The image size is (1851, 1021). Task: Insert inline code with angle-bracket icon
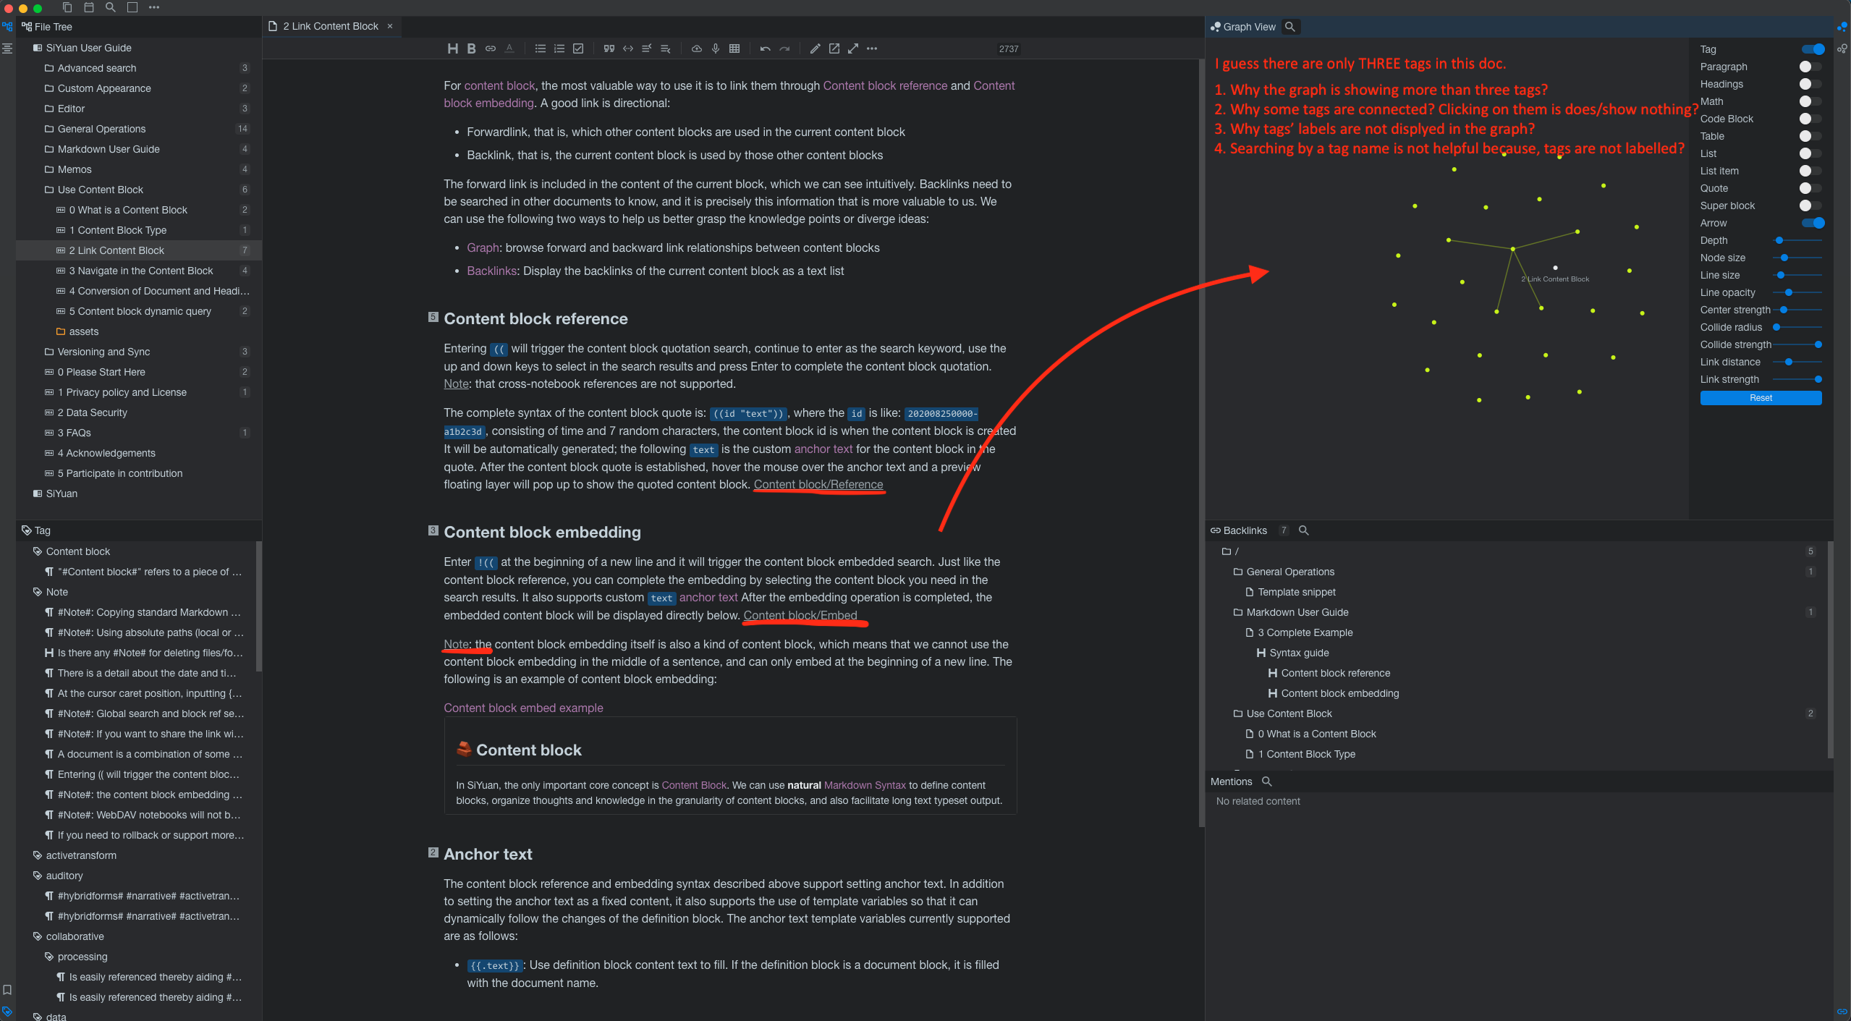(x=628, y=48)
